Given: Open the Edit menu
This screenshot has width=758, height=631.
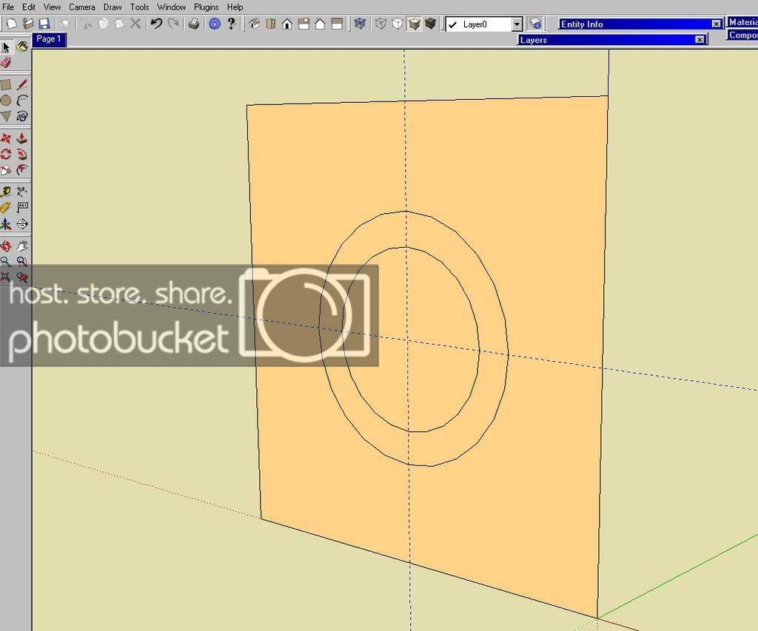Looking at the screenshot, I should pos(29,7).
